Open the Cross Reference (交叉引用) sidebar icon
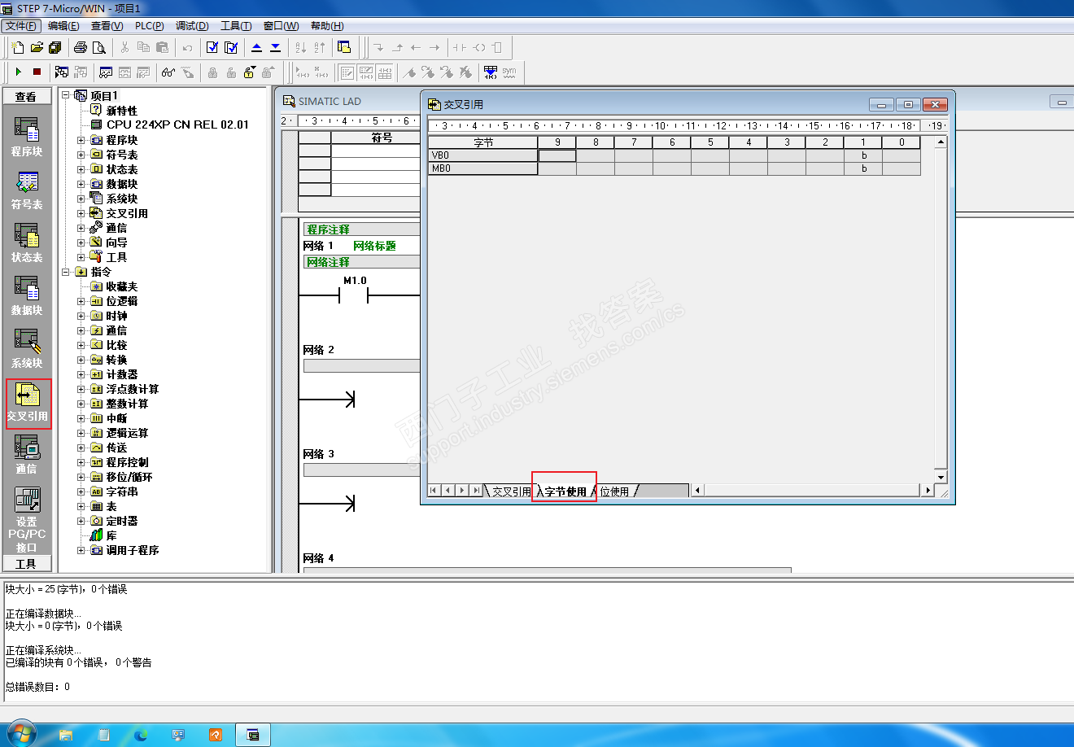Viewport: 1074px width, 747px height. click(x=28, y=403)
